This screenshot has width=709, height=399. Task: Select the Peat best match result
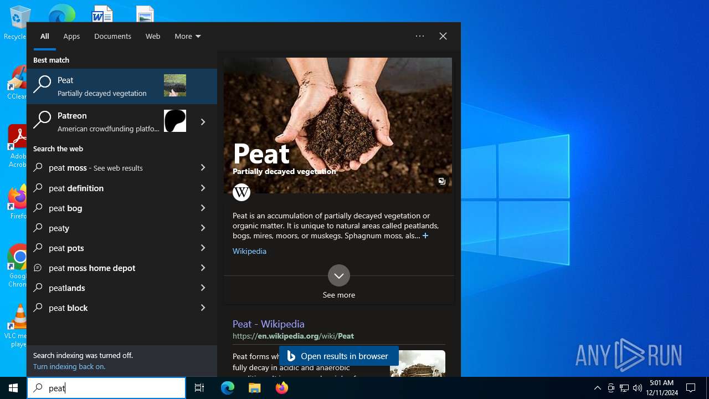(x=122, y=86)
